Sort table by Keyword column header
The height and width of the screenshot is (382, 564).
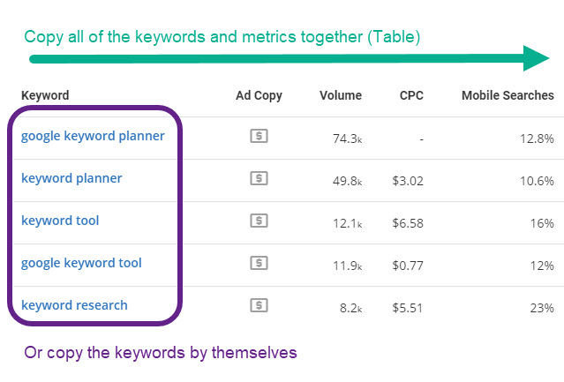pyautogui.click(x=45, y=95)
